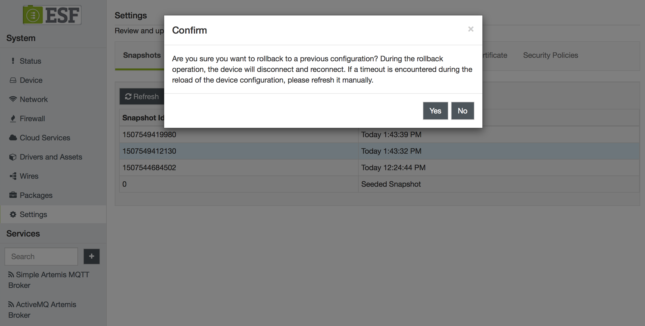The image size is (645, 326).
Task: Go to Packages page
Action: click(53, 195)
